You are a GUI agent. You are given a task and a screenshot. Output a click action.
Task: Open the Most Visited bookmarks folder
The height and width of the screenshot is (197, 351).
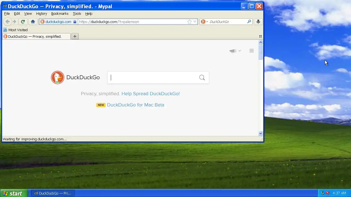15,30
